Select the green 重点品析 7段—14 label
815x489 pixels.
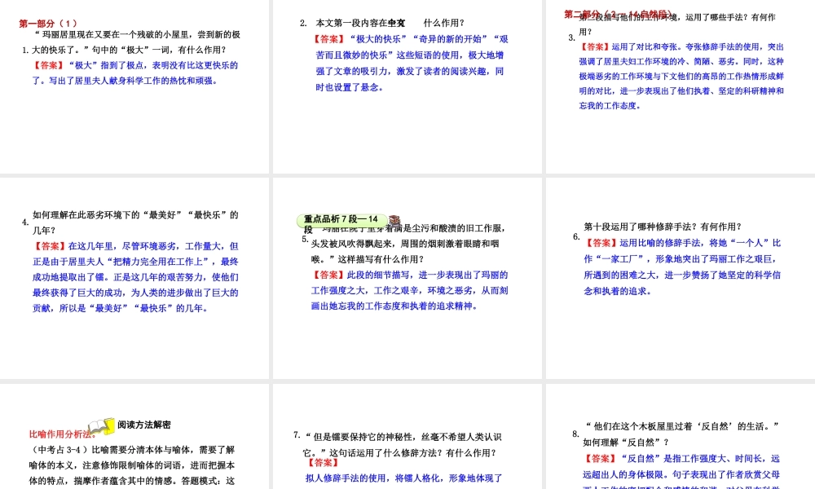click(x=342, y=219)
